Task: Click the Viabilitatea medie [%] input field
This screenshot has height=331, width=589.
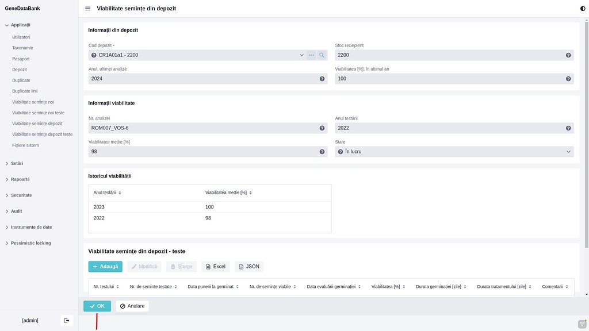Action: pos(208,152)
